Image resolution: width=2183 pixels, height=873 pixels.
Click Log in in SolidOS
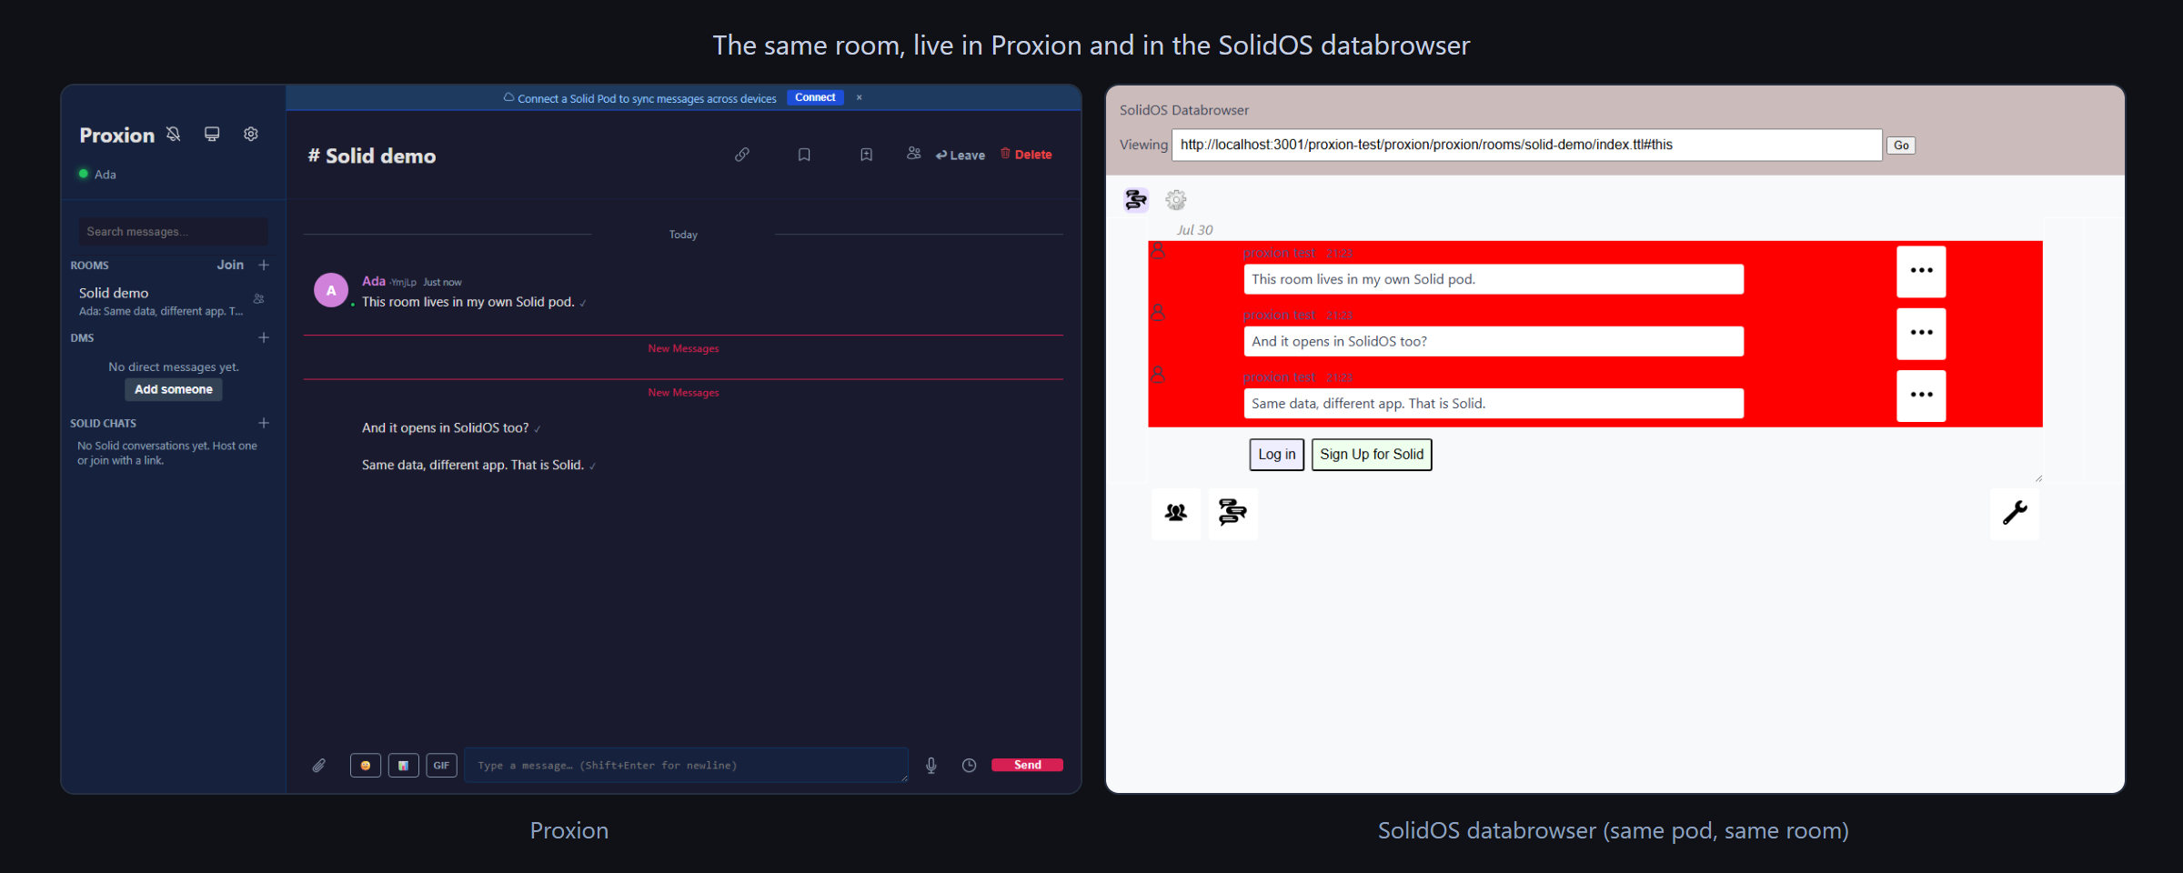pyautogui.click(x=1277, y=455)
